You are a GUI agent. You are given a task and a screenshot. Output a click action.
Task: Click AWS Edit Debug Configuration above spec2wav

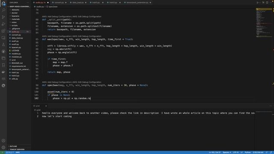(x=87, y=82)
